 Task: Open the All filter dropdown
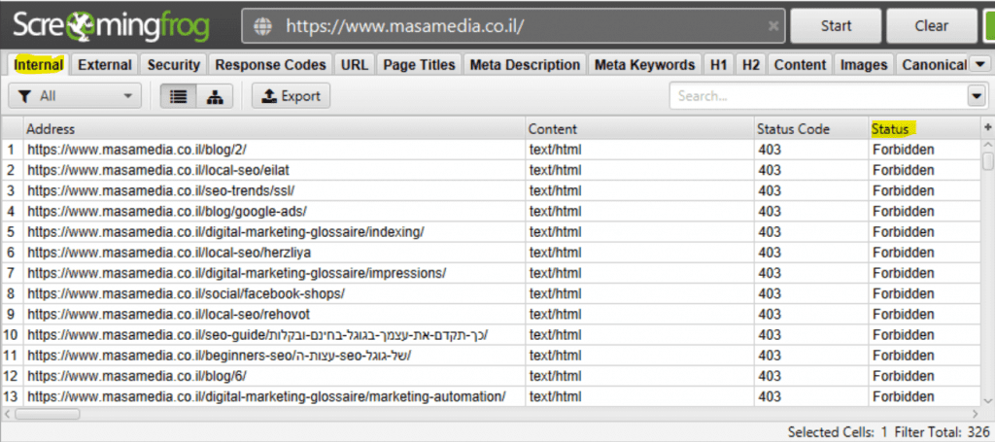tap(75, 96)
